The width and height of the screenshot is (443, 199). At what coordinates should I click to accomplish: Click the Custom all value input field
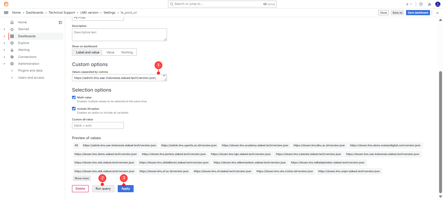coord(98,125)
